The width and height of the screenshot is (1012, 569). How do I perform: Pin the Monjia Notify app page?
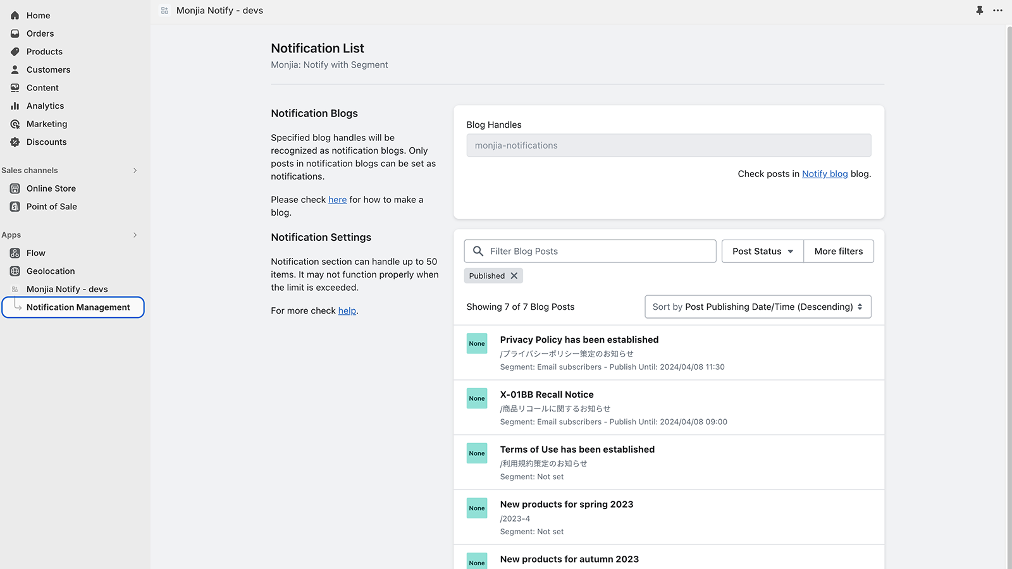[x=980, y=10]
